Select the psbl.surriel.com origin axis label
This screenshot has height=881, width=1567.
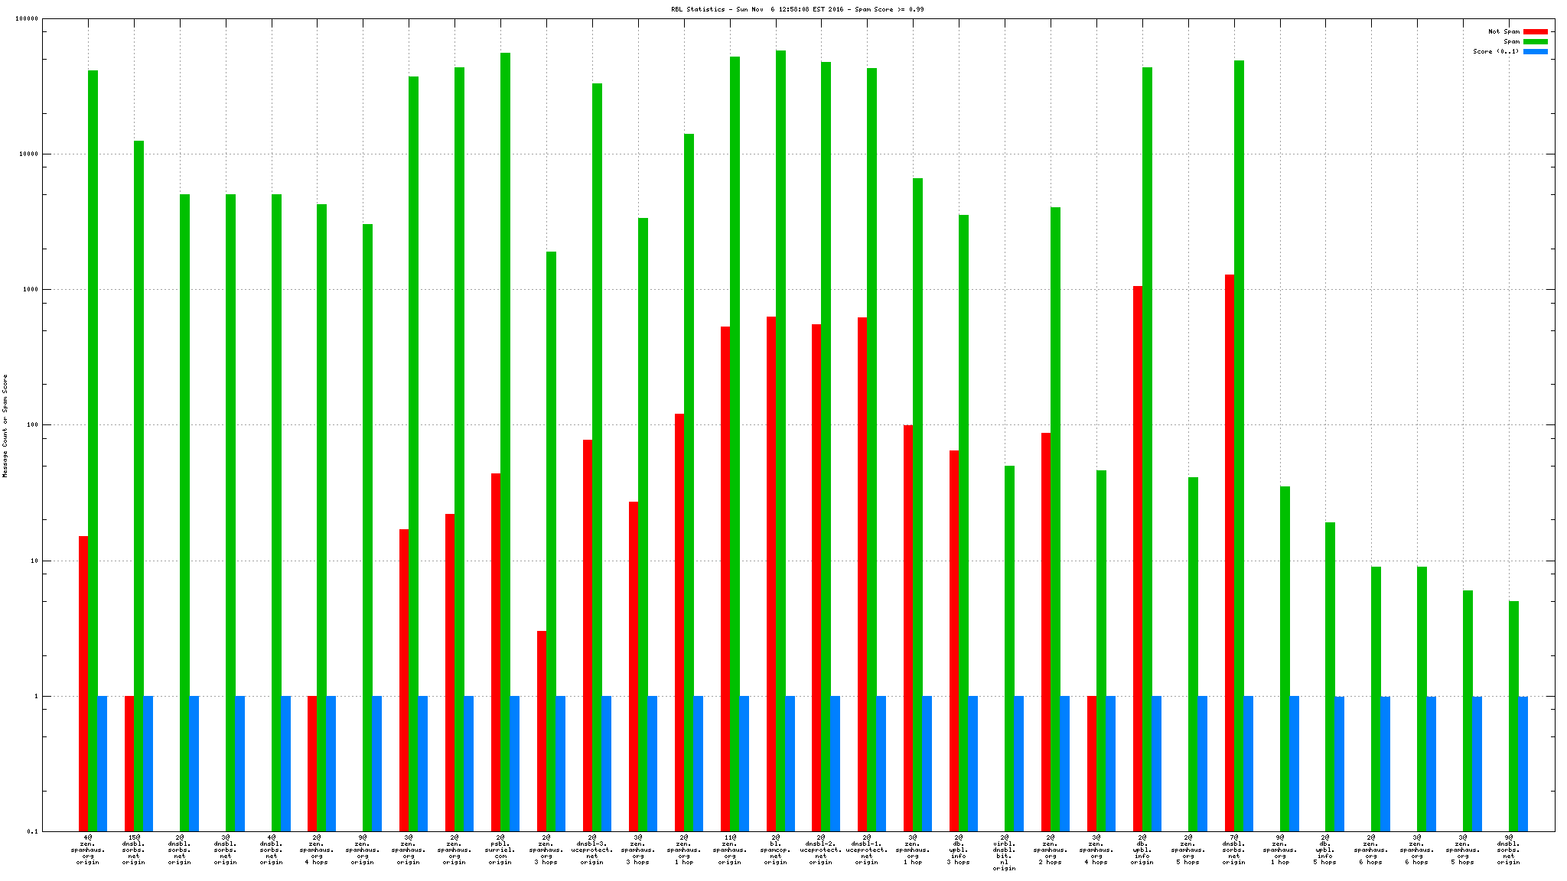pos(500,850)
